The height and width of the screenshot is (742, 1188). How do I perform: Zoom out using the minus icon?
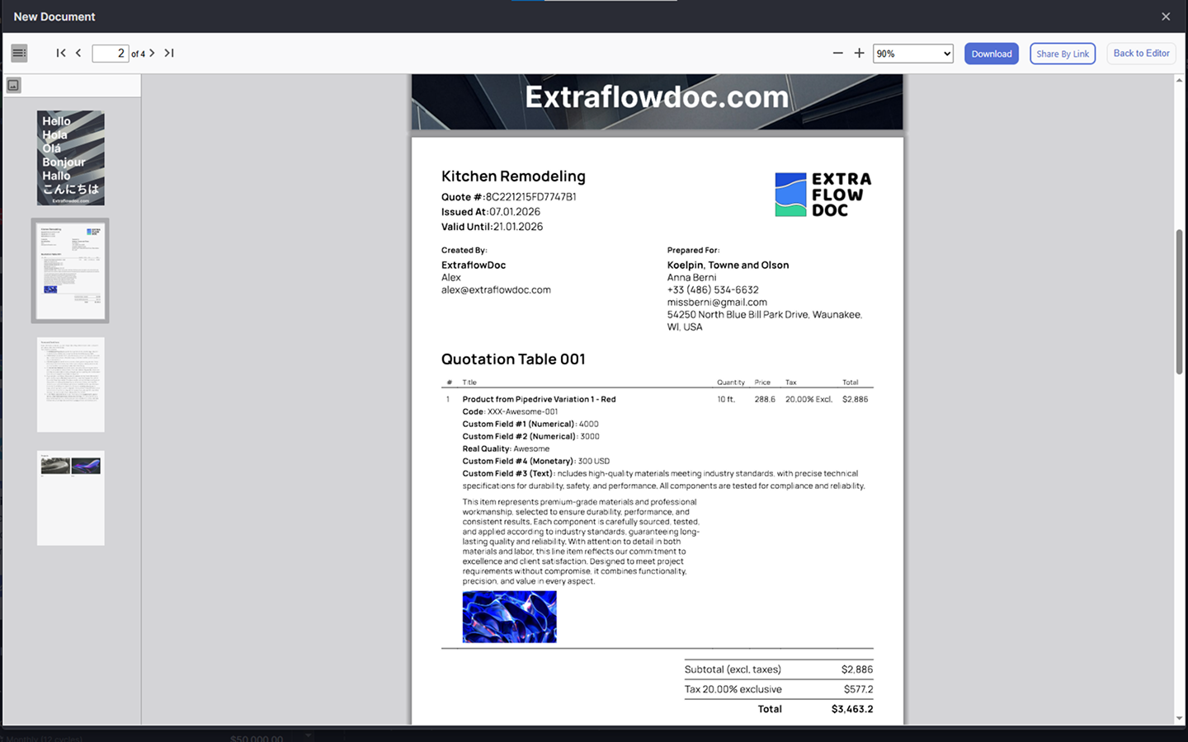(x=837, y=53)
